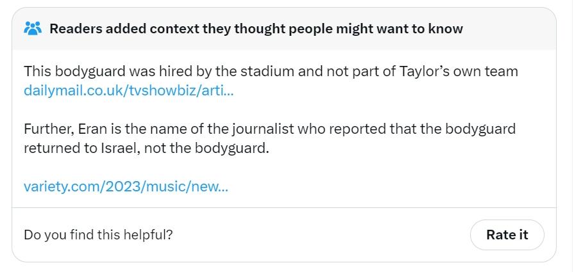Open the dailymail.co.uk article link
The width and height of the screenshot is (574, 272).
(x=128, y=90)
